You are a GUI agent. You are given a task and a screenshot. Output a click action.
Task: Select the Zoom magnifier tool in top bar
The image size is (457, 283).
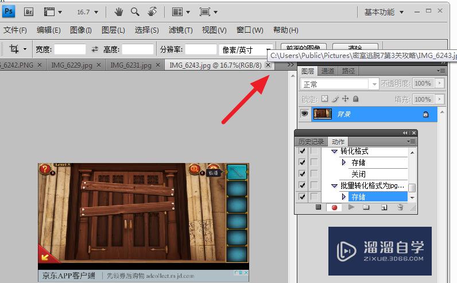[135, 12]
